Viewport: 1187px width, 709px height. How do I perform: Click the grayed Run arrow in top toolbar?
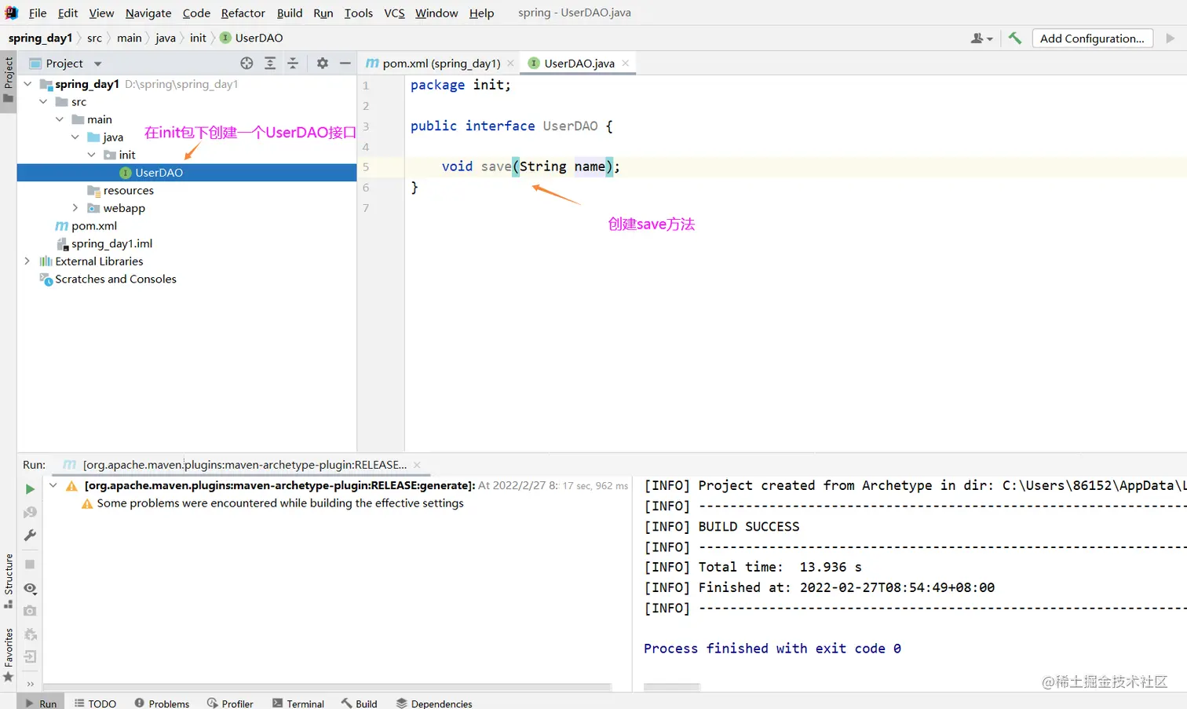[1171, 38]
